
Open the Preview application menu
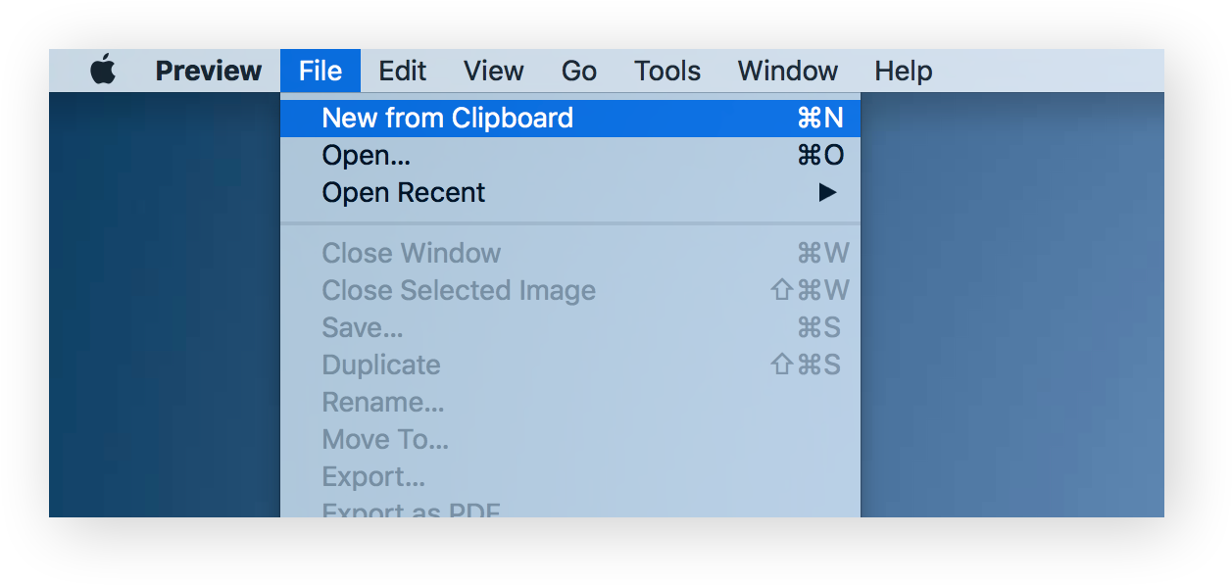[x=209, y=71]
